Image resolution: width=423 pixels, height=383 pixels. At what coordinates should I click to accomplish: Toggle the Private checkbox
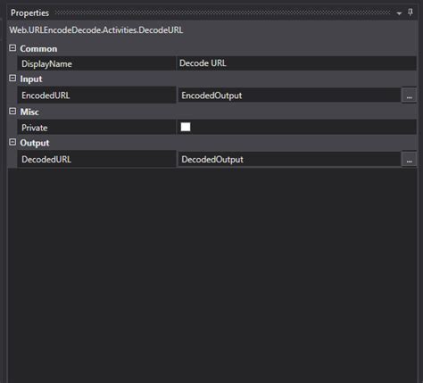pos(186,127)
